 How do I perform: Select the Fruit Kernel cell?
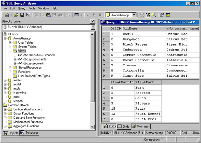(148, 114)
